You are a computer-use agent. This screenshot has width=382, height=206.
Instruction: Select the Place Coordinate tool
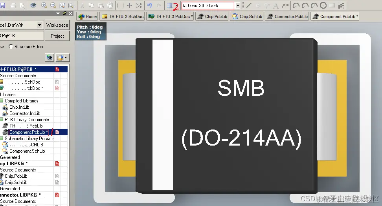click(285, 5)
